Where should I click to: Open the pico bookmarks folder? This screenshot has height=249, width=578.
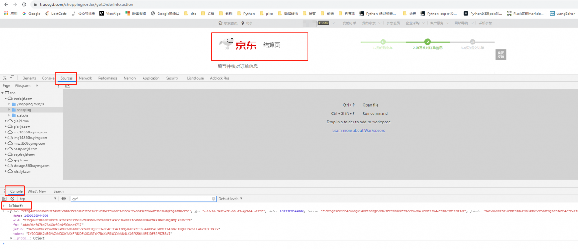(x=266, y=14)
